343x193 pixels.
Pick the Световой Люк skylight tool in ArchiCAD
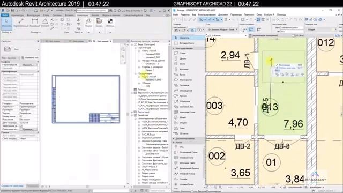(189, 107)
